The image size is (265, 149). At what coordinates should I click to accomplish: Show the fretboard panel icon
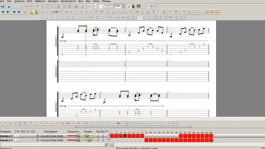point(133,7)
